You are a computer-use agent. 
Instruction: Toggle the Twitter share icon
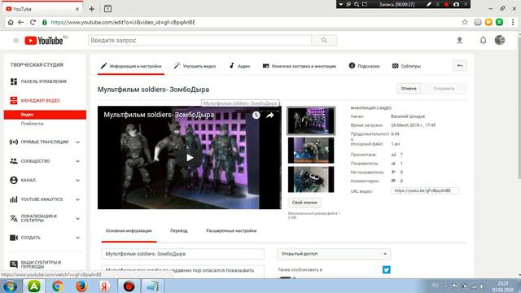[x=386, y=269]
